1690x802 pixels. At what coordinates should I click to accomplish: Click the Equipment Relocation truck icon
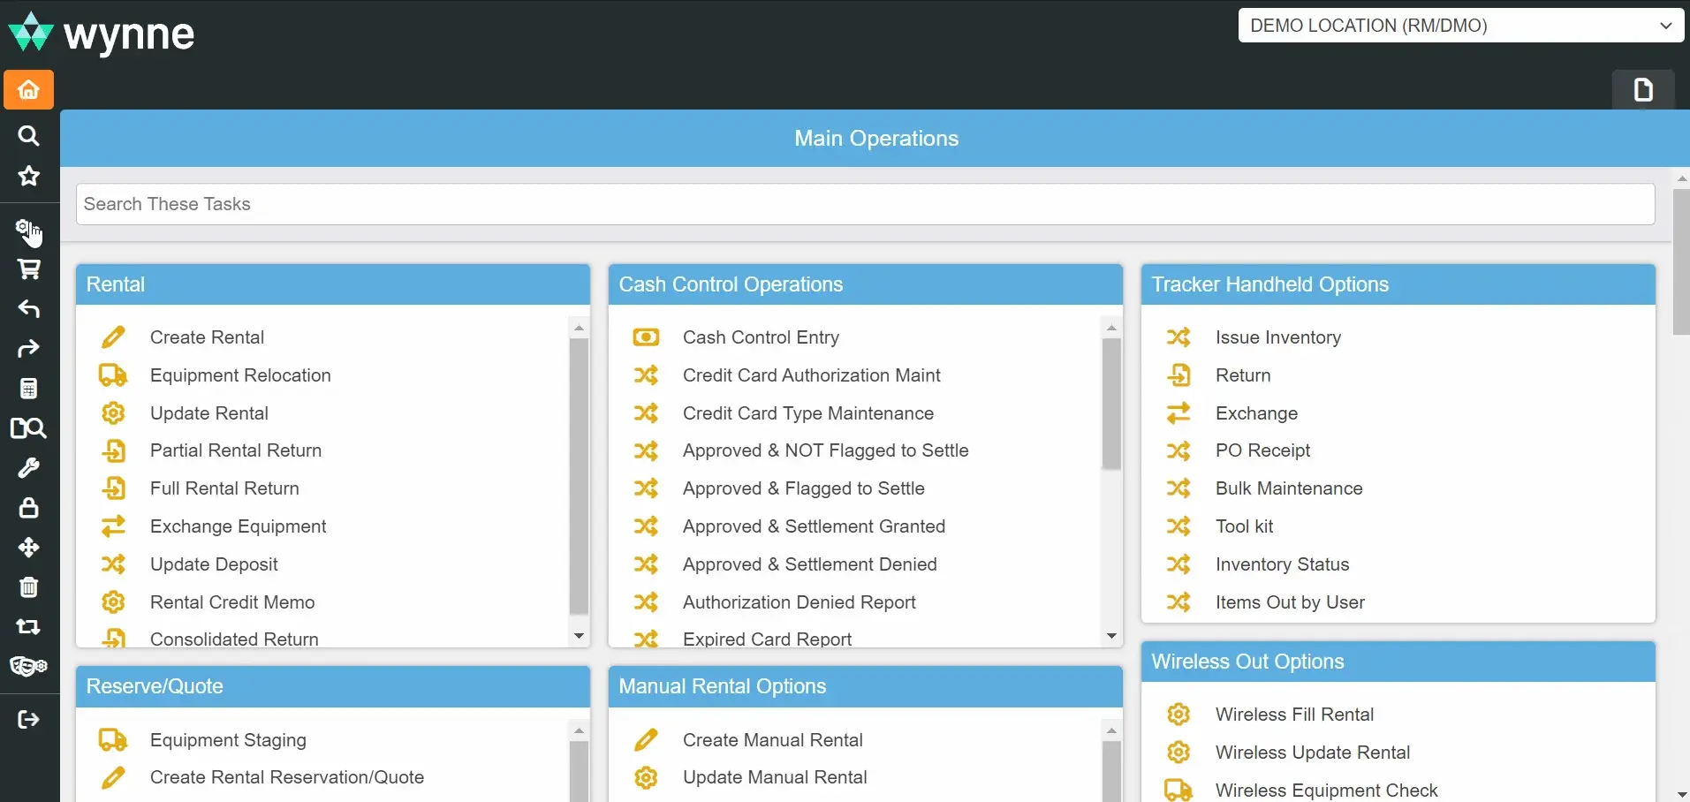(111, 375)
